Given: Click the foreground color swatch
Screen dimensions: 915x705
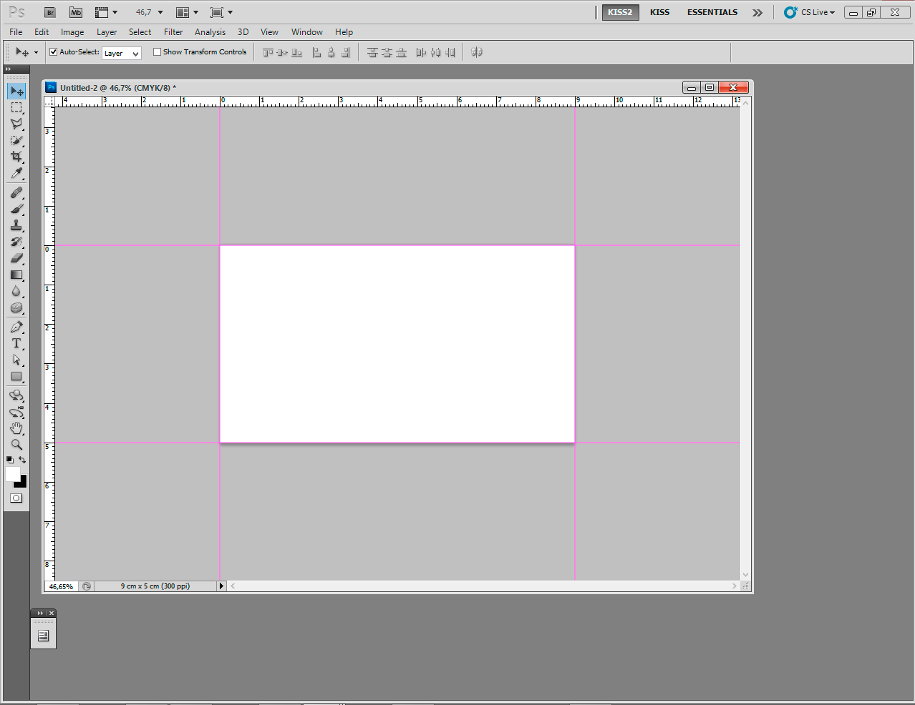Looking at the screenshot, I should tap(12, 475).
